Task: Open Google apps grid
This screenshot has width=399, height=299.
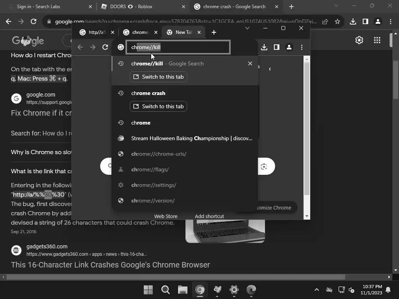Action: [377, 40]
